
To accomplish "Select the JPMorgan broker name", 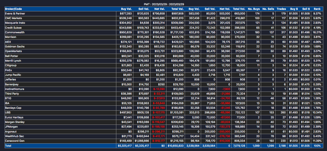I will (11, 127).
